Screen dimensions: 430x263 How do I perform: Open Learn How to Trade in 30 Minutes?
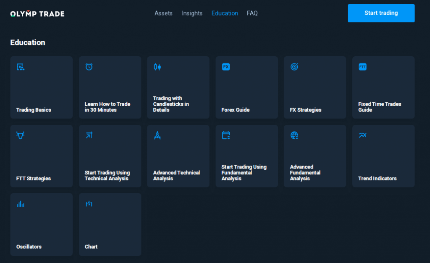tap(107, 107)
